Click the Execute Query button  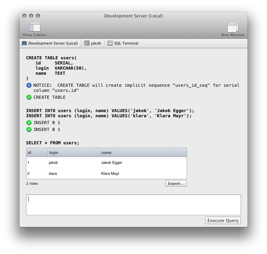(x=223, y=220)
